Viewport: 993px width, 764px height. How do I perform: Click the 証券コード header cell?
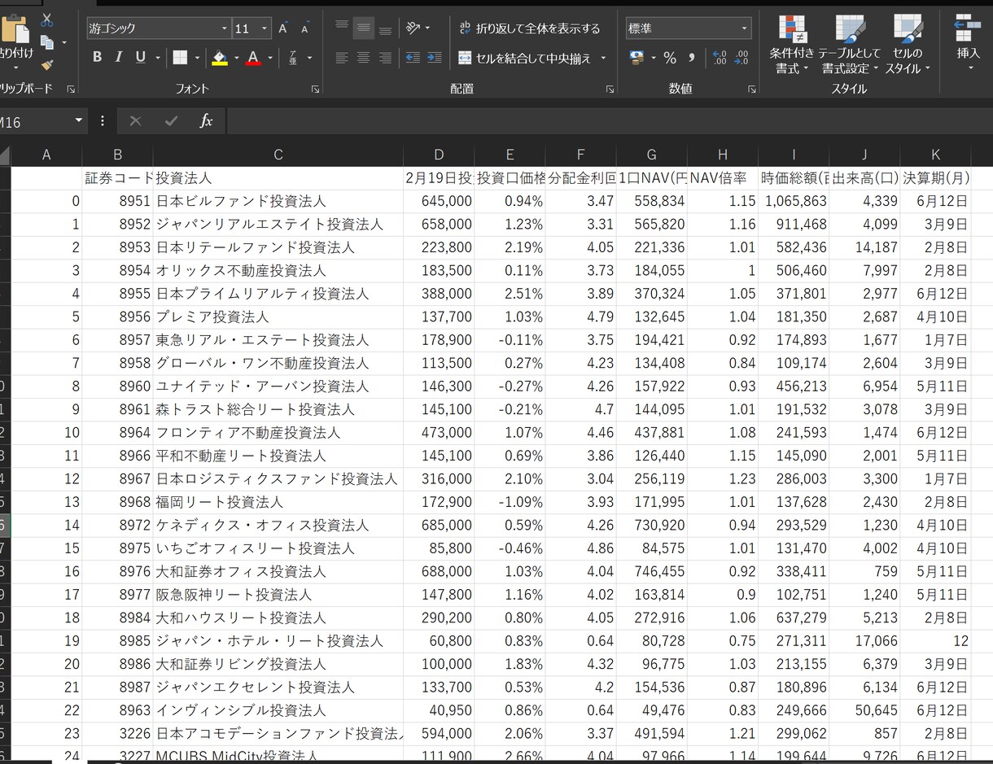118,178
